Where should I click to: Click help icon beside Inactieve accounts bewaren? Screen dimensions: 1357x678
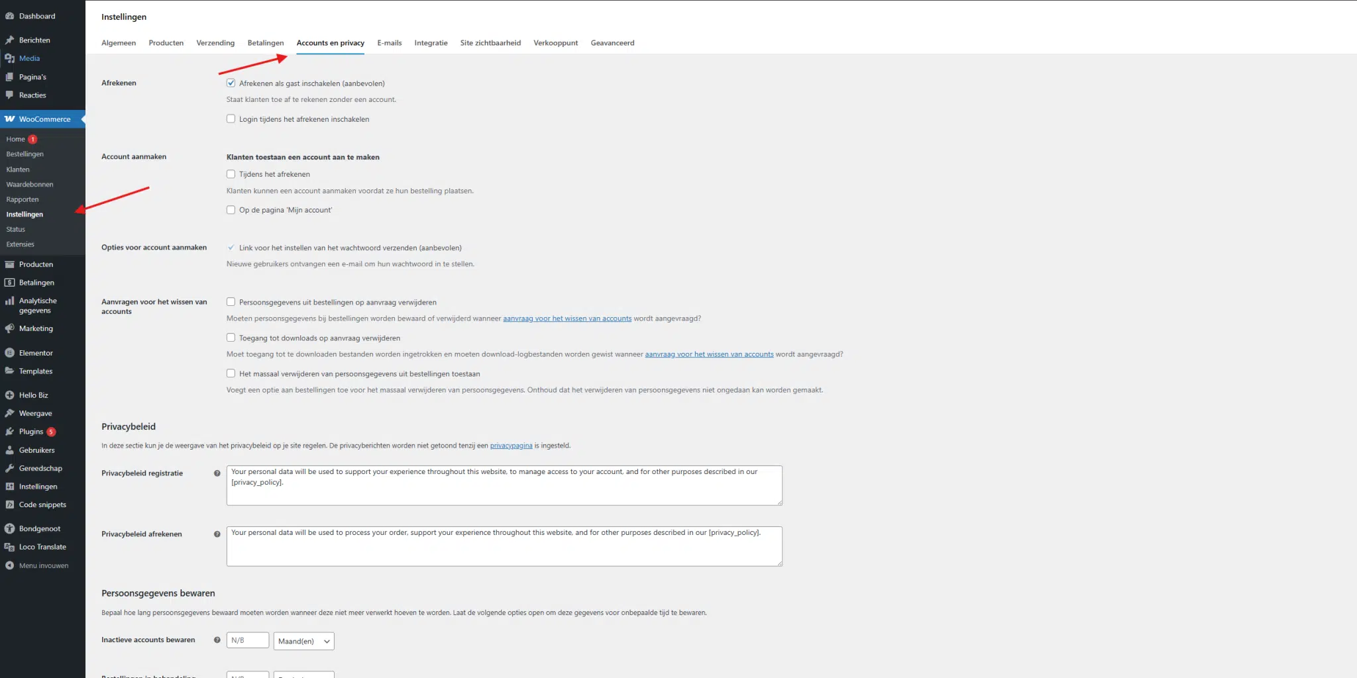coord(217,640)
